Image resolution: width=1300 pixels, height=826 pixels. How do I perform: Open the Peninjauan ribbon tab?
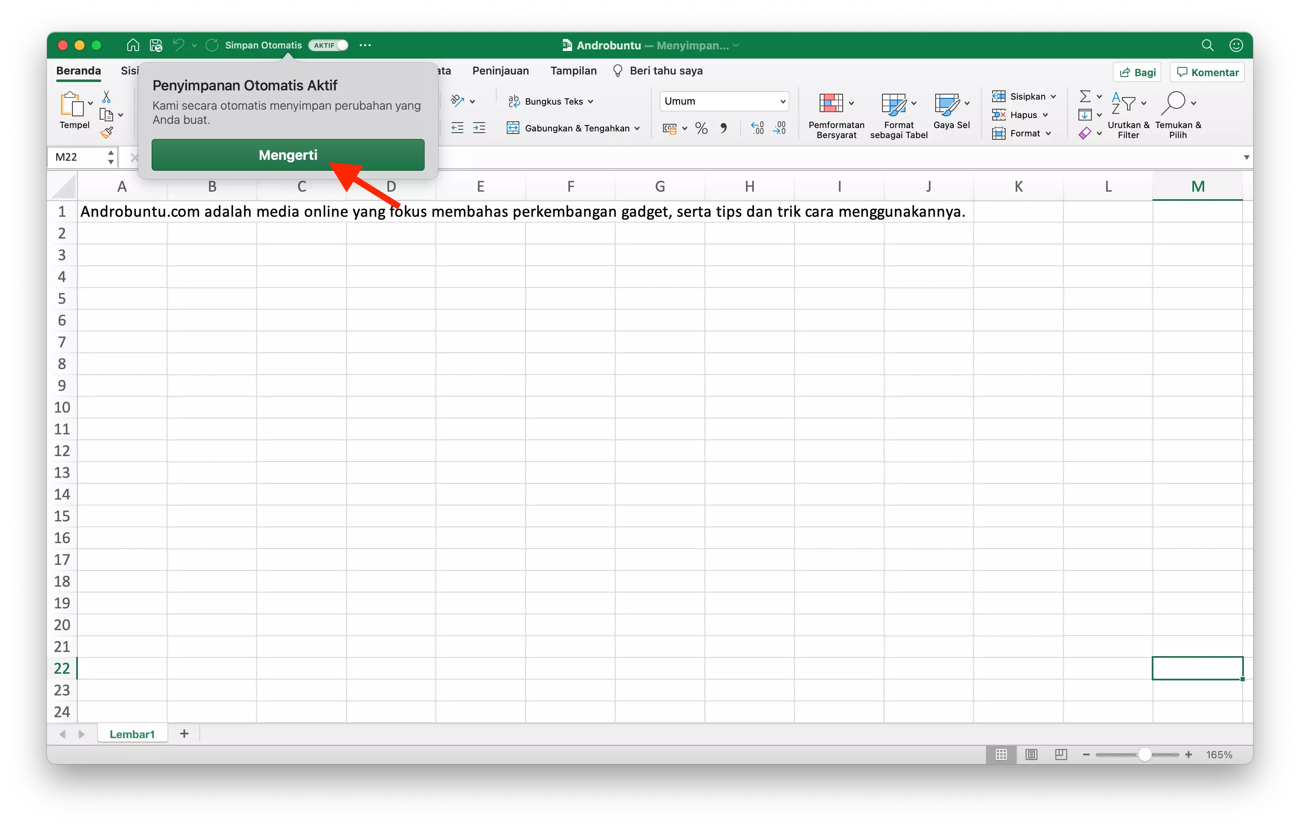tap(500, 71)
